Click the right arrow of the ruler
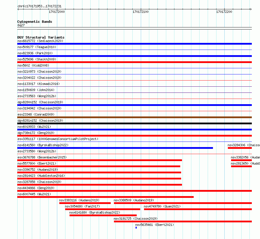Image resolution: width=260 pixels, height=239 pixels. [251, 9]
